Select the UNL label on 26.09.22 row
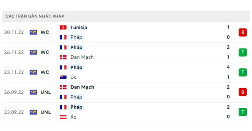 pyautogui.click(x=46, y=92)
